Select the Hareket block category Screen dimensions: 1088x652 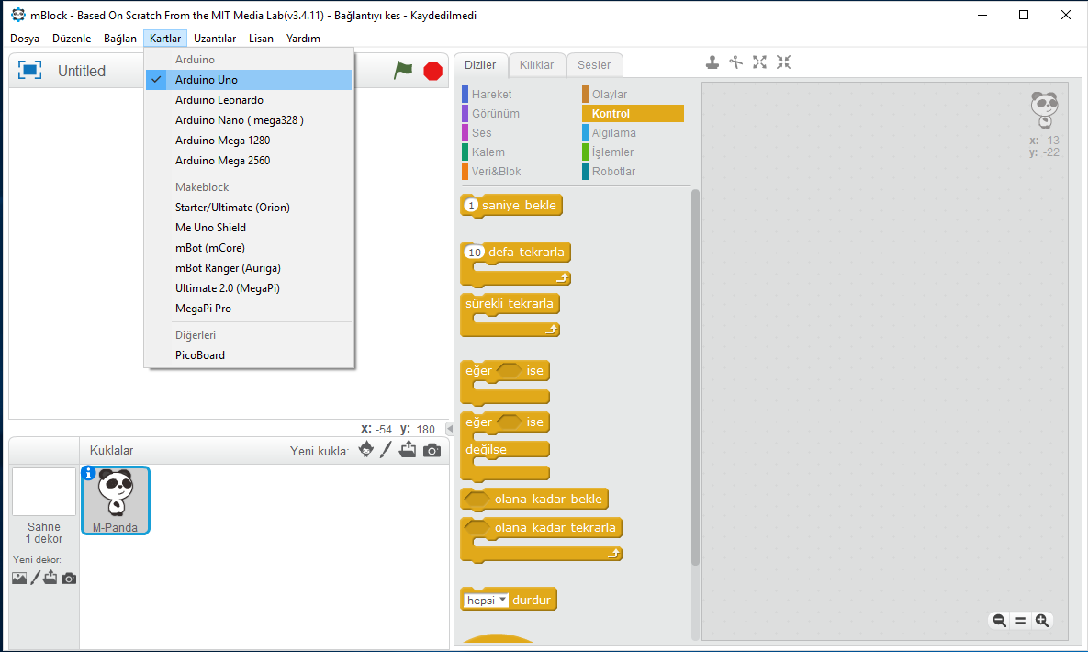[x=491, y=95]
